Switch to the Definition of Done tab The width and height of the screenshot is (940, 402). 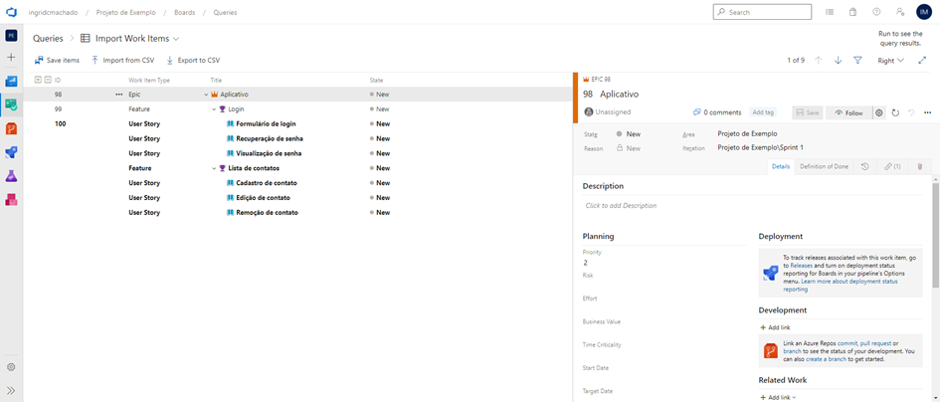[824, 166]
